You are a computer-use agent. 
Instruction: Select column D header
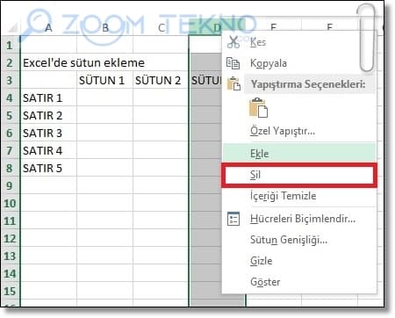pos(217,28)
